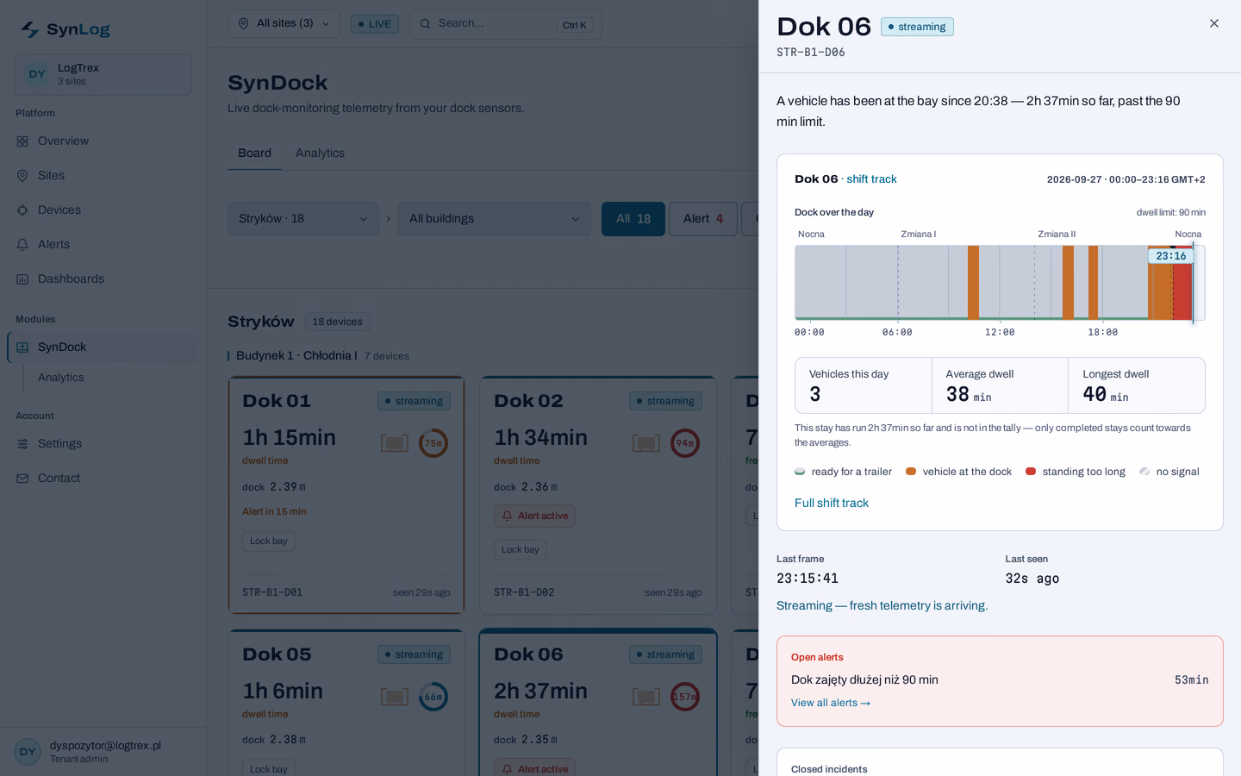Click the DY avatar at bottom of sidebar
The width and height of the screenshot is (1241, 776).
[x=28, y=752]
